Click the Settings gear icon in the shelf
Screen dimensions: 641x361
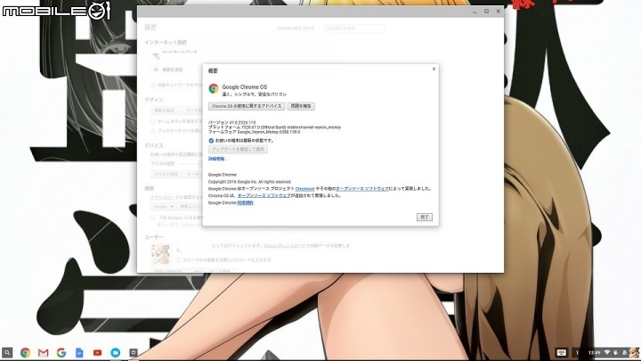134,352
